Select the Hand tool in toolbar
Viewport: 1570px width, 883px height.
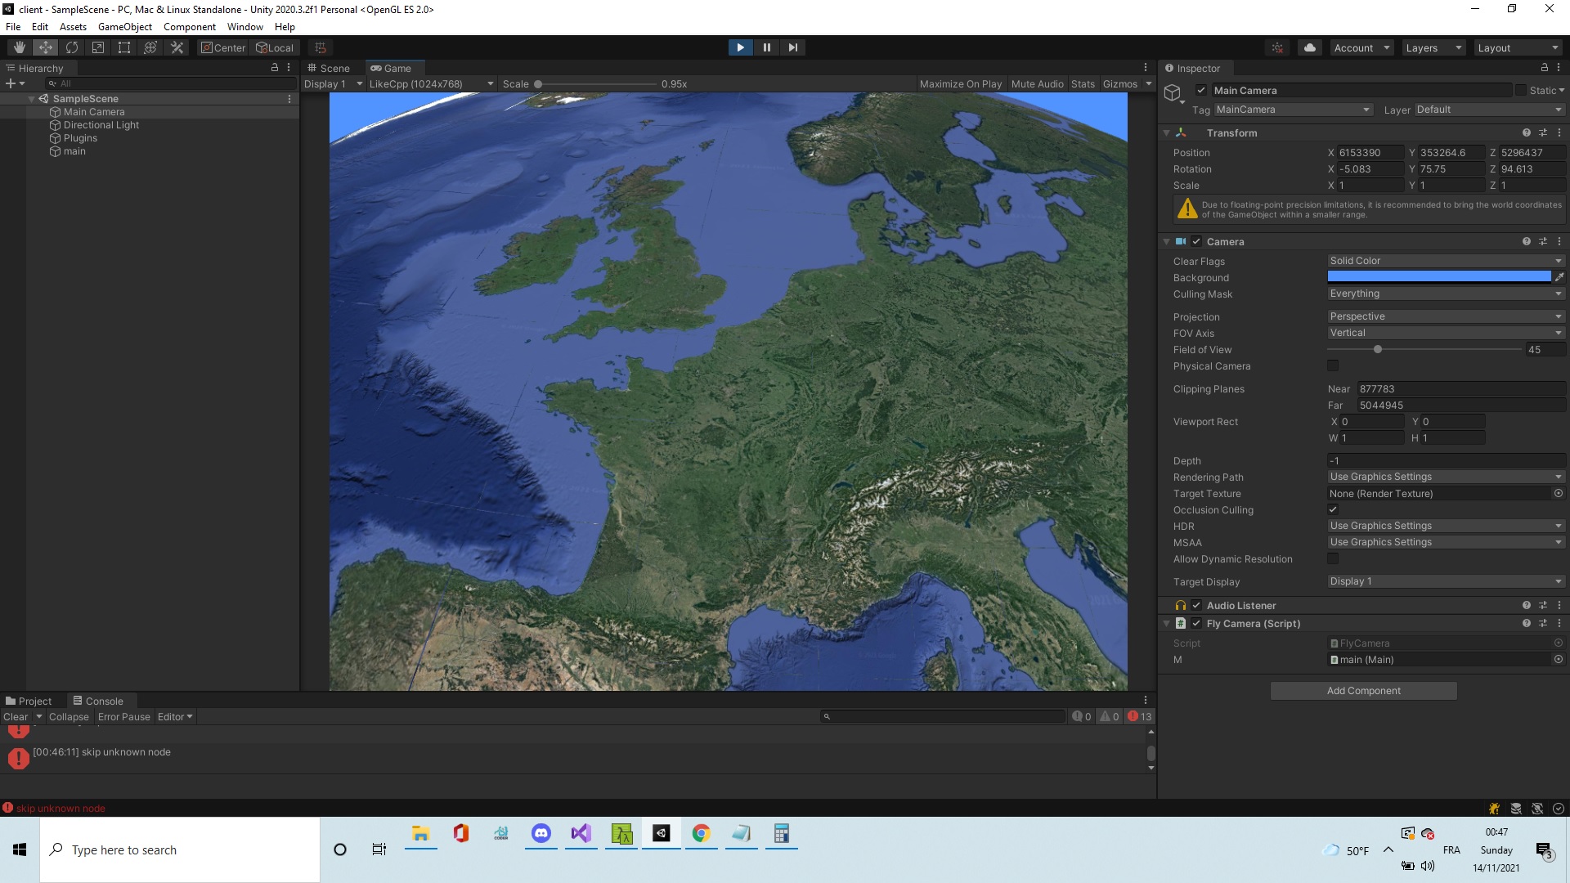click(x=20, y=47)
